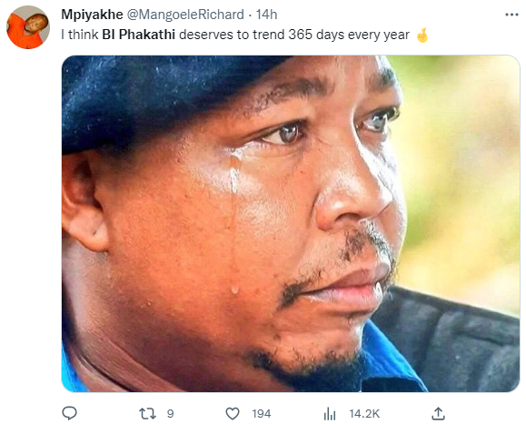
Task: Open the three-dot more options menu
Action: (x=511, y=15)
